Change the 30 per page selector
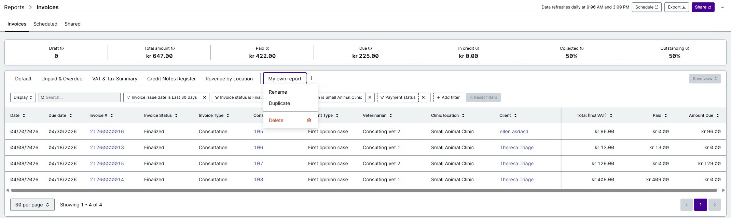The height and width of the screenshot is (218, 731). point(32,205)
